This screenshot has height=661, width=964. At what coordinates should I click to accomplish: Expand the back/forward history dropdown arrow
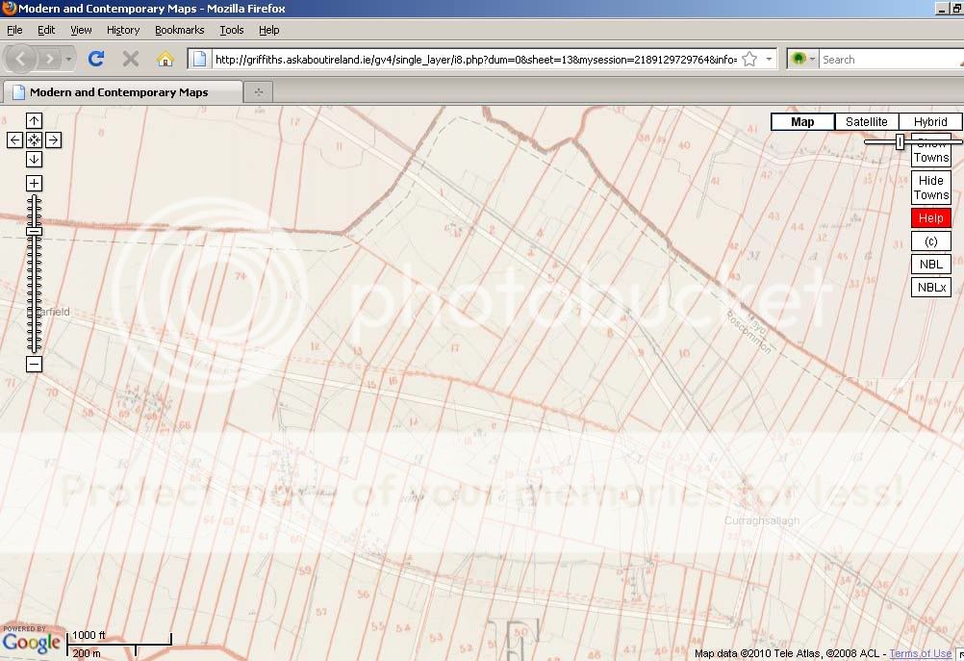click(x=69, y=60)
